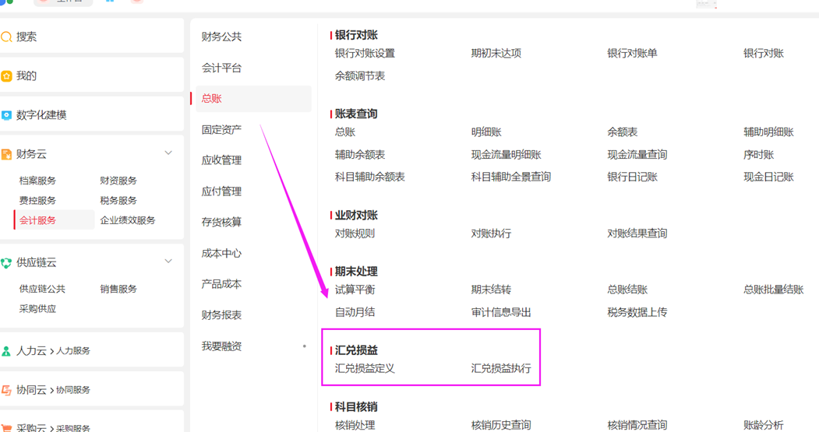Open 汇兑损益定义

(365, 369)
